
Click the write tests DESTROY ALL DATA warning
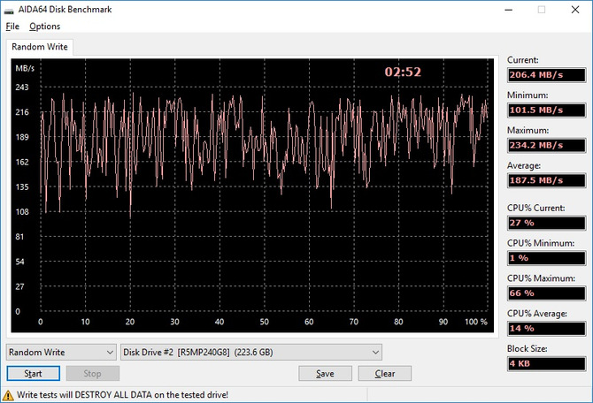[x=122, y=395]
